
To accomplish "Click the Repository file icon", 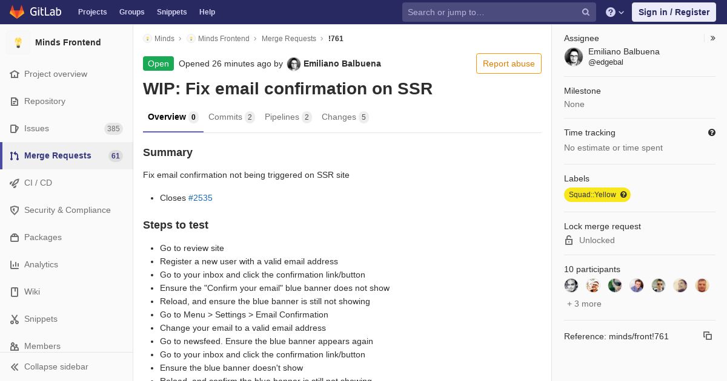I will tap(15, 102).
